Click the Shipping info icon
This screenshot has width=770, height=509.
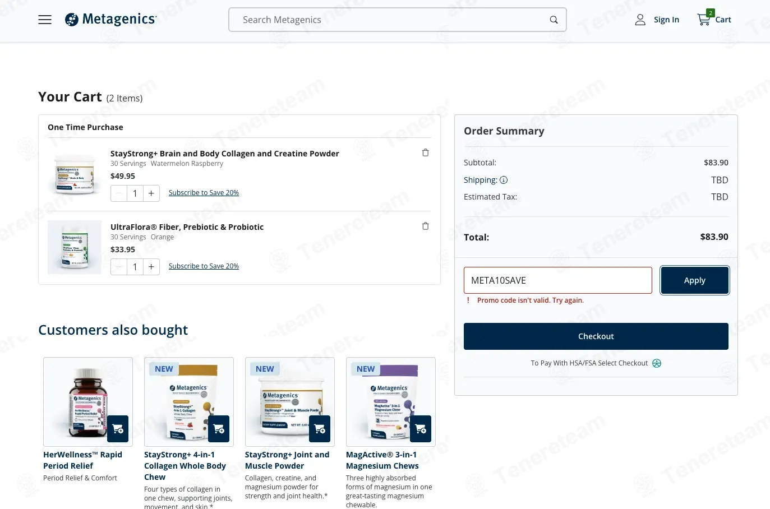[504, 180]
